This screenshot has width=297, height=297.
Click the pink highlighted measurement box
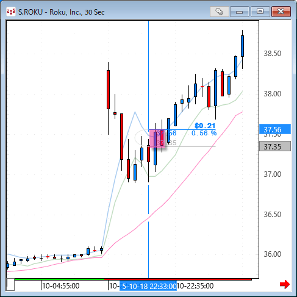coord(157,138)
